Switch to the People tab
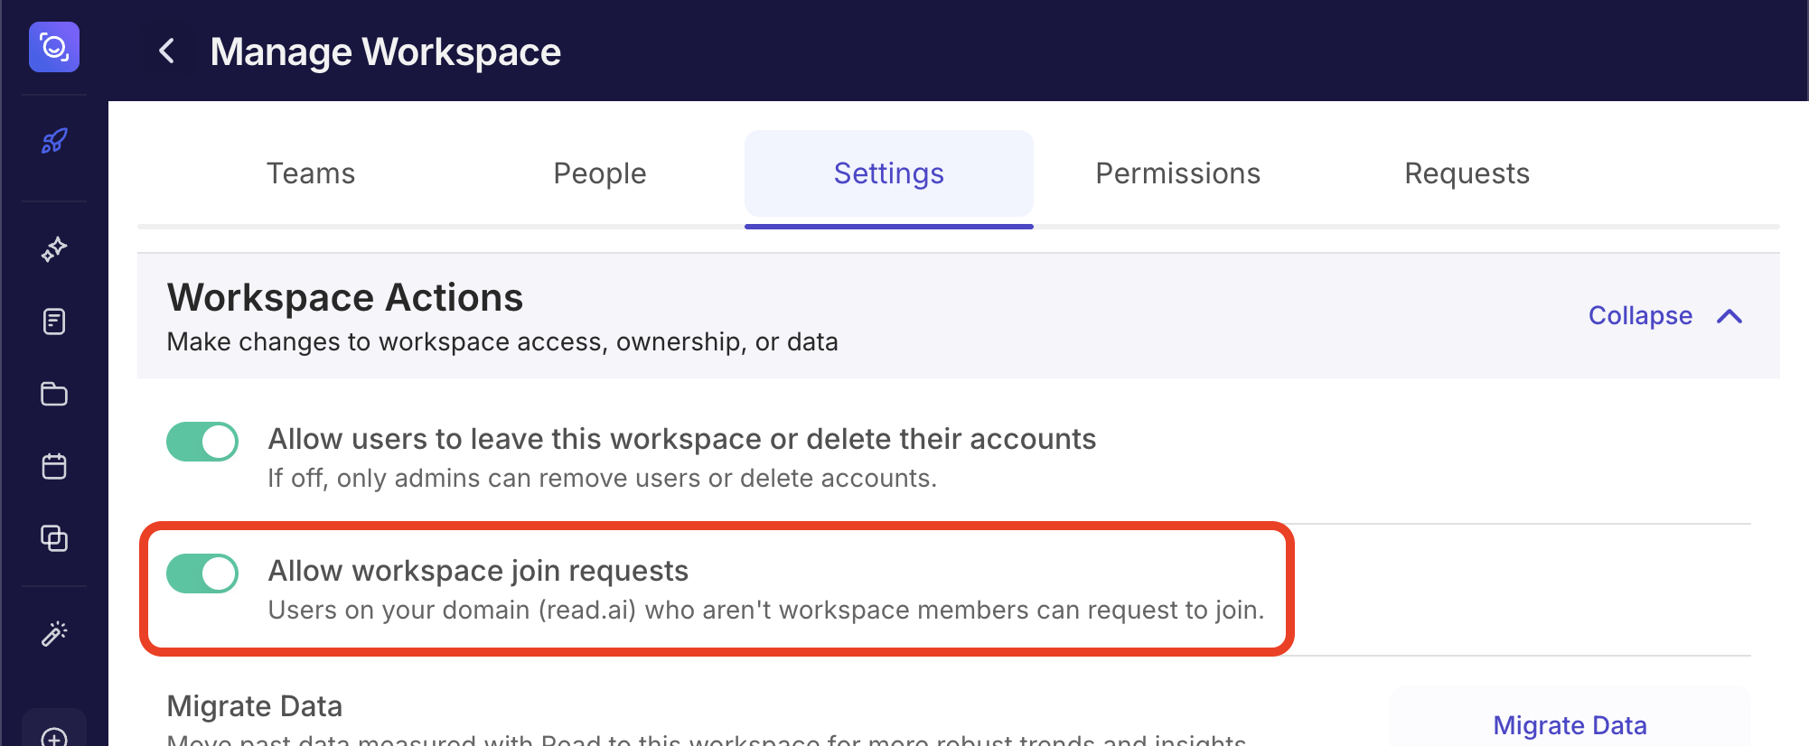Screen dimensions: 1809x746 click(600, 173)
